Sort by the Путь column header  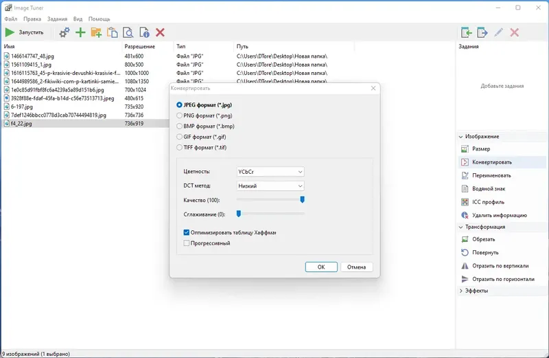[x=294, y=46]
